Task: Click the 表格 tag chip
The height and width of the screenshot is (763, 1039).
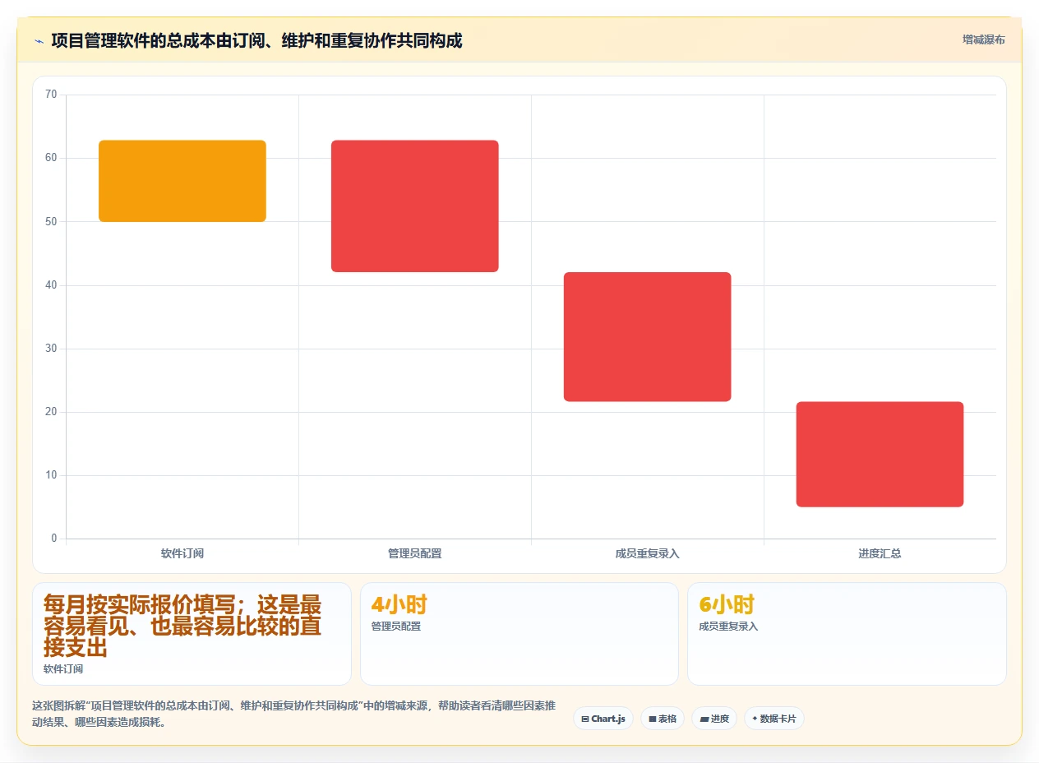Action: click(663, 719)
